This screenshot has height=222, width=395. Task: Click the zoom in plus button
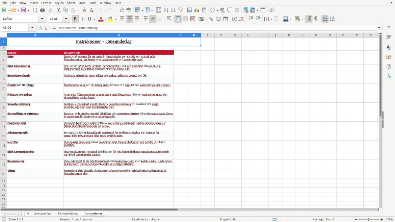click(x=382, y=219)
